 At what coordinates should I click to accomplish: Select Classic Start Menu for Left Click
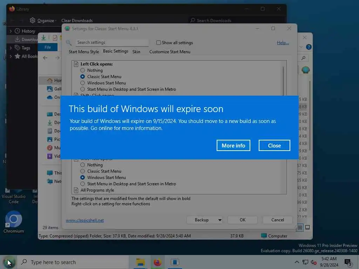click(83, 77)
